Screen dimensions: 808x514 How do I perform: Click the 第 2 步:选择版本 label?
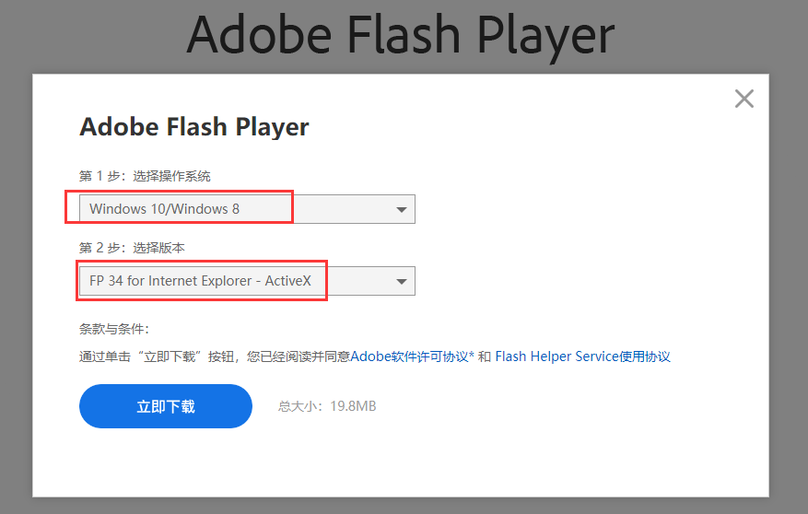[133, 248]
